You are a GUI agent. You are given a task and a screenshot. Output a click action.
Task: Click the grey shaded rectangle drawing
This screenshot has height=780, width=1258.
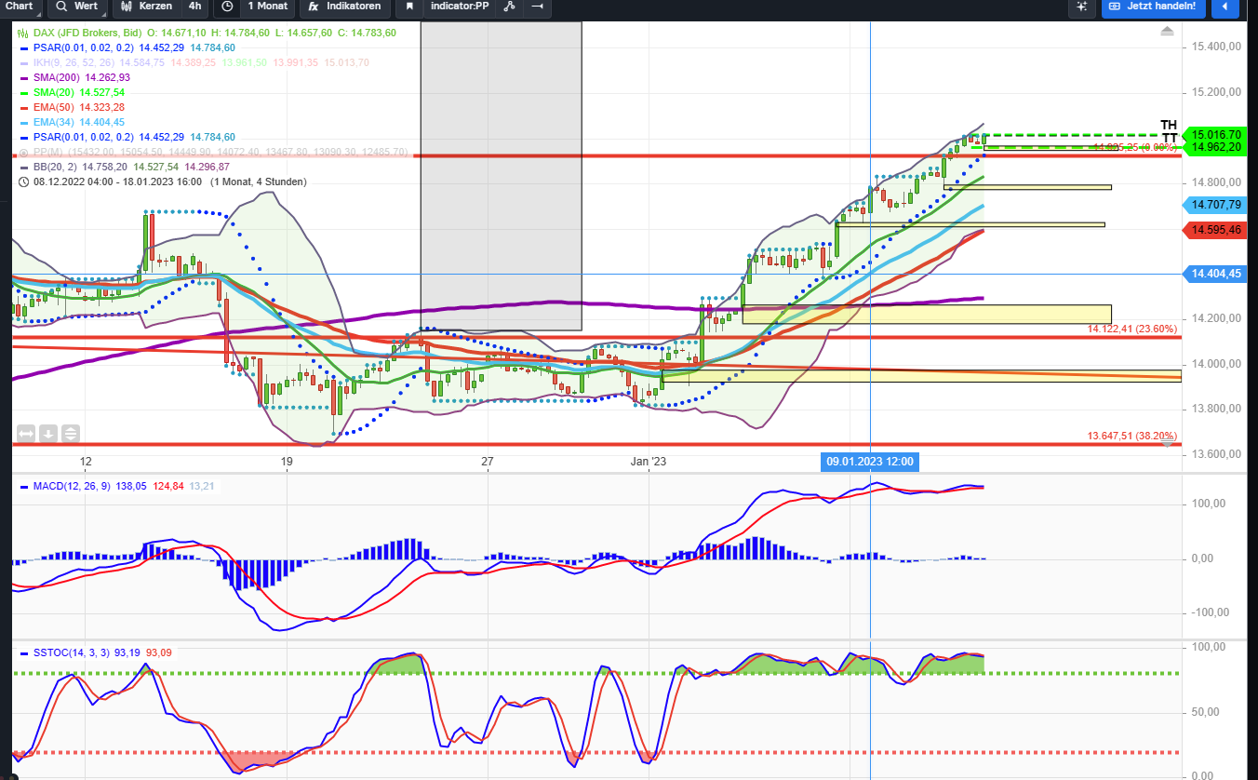(x=502, y=176)
